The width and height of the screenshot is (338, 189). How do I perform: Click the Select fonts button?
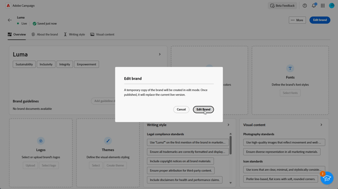coord(290,93)
